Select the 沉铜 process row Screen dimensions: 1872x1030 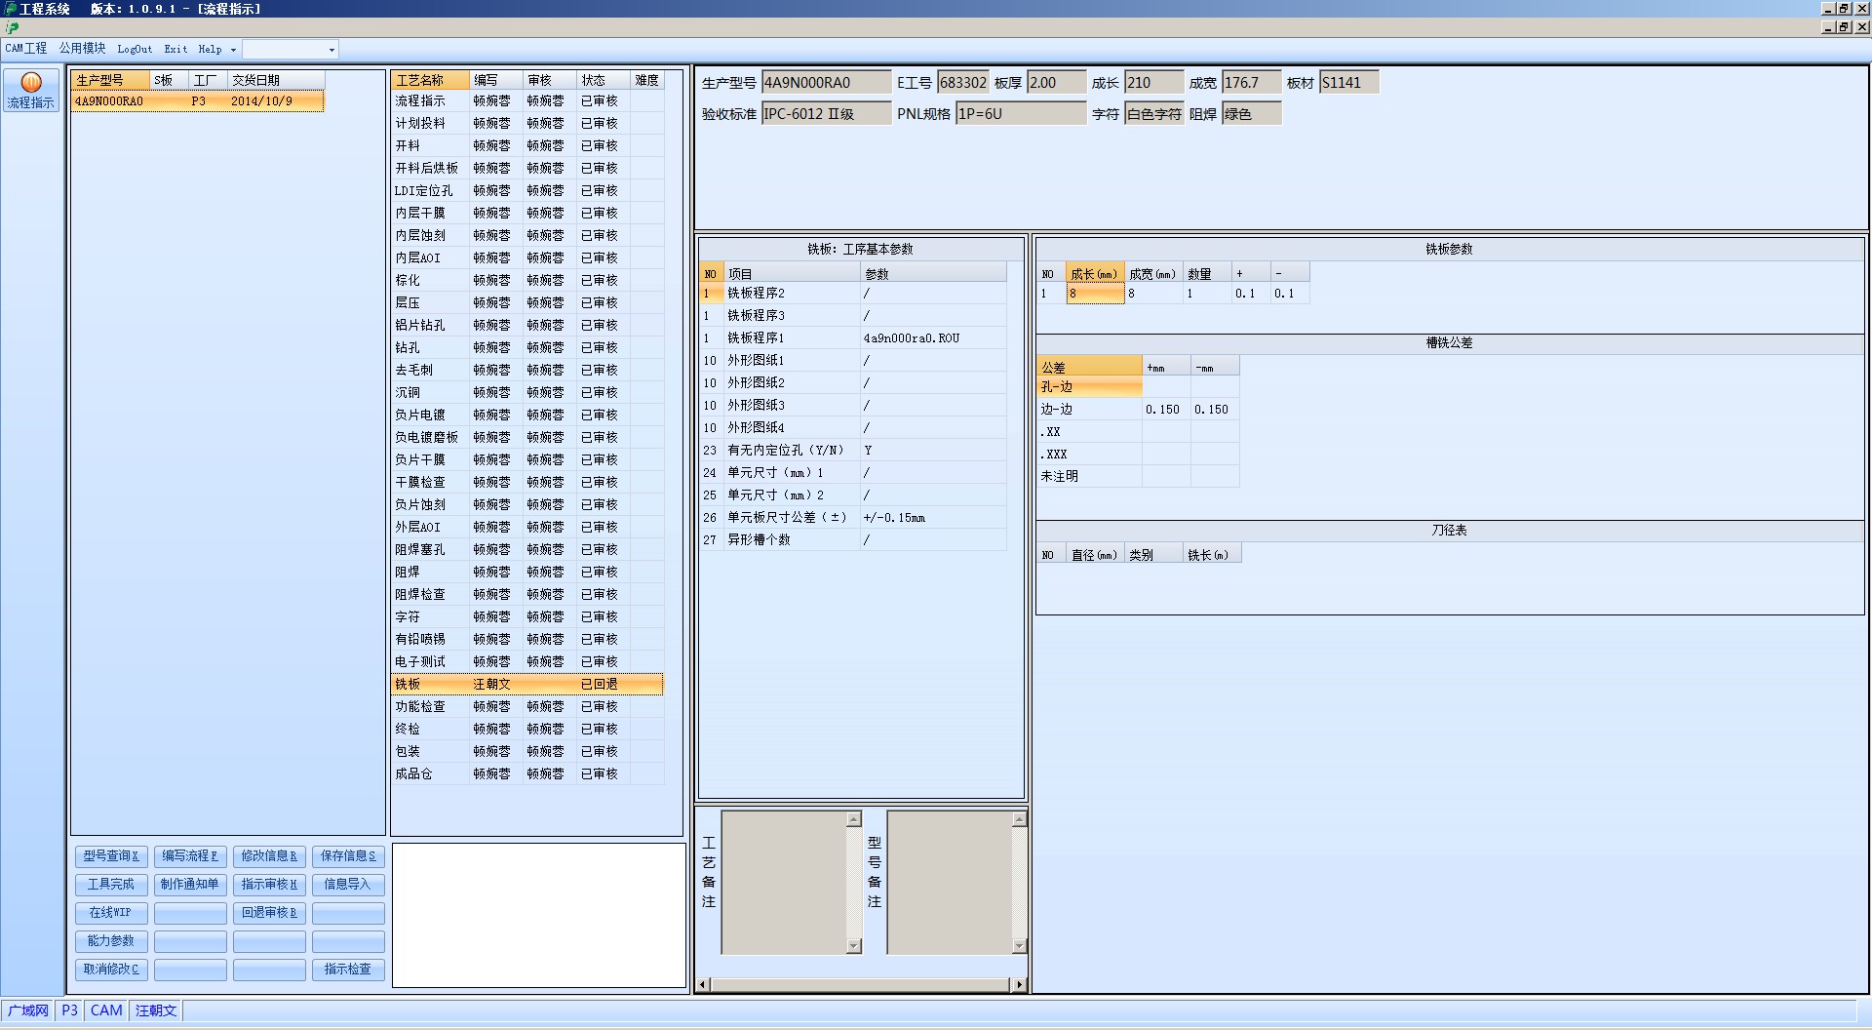pyautogui.click(x=526, y=393)
